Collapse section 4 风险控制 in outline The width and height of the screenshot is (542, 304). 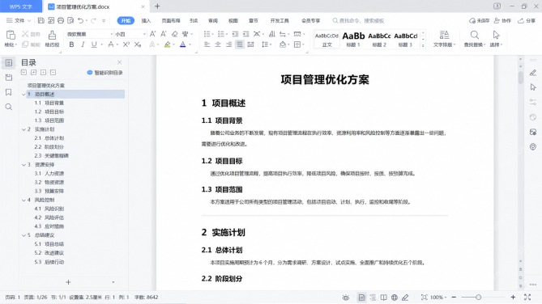(23, 200)
